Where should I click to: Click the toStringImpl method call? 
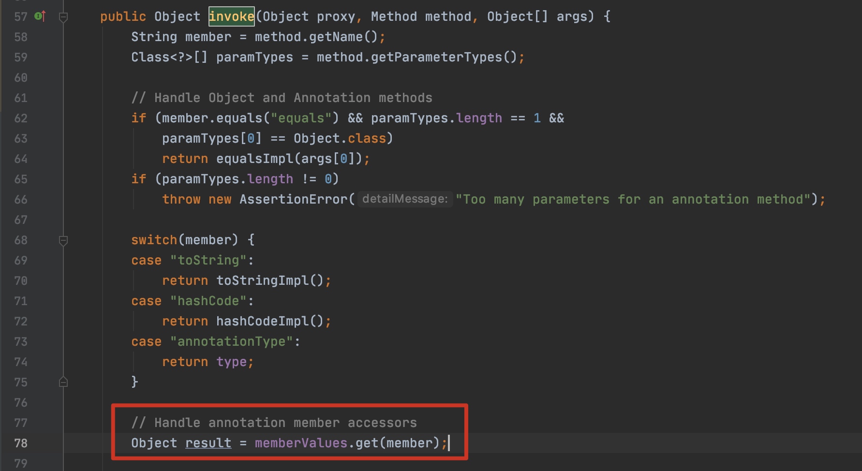(262, 280)
